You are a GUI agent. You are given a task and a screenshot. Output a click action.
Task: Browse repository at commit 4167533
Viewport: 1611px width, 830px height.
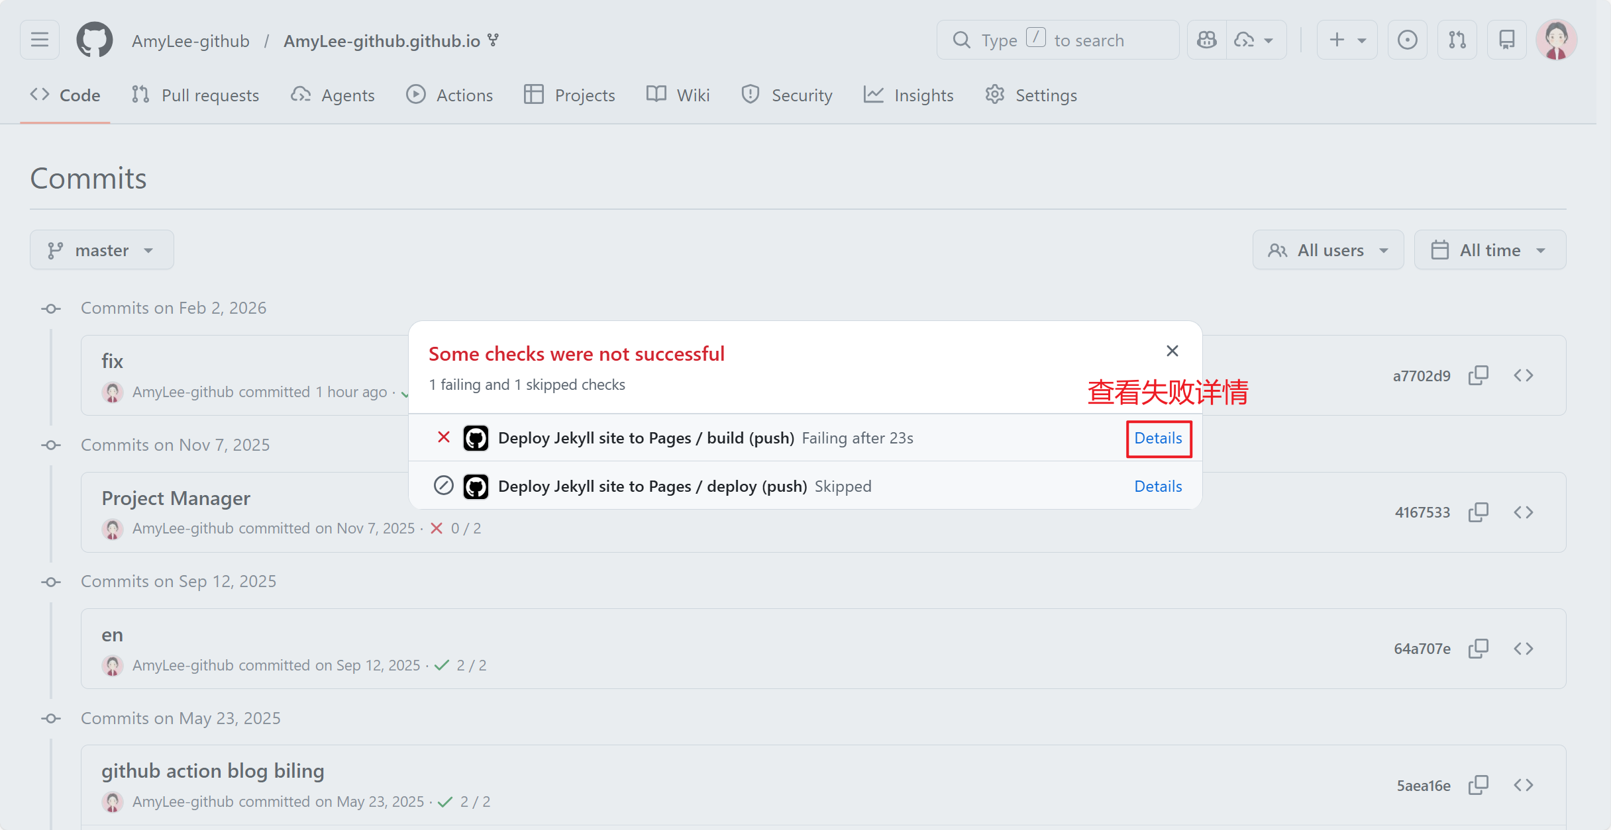click(1523, 512)
